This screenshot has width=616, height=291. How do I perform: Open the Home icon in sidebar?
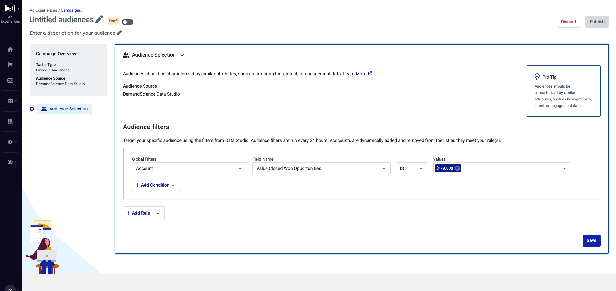click(x=10, y=49)
